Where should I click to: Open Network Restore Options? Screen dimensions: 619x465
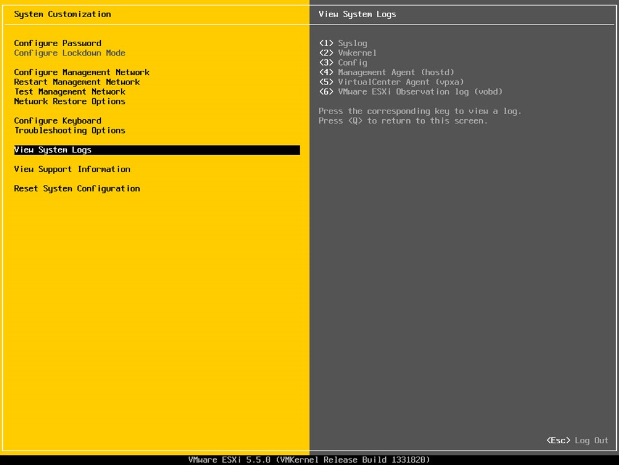[70, 101]
